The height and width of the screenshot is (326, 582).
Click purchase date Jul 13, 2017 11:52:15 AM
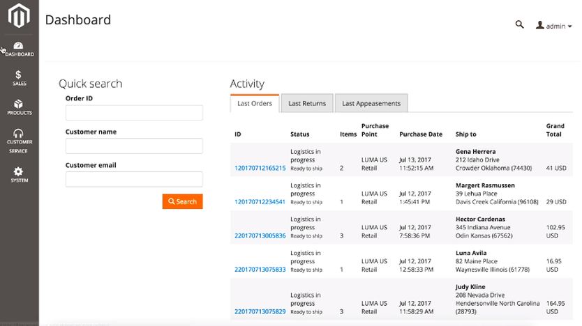click(416, 164)
